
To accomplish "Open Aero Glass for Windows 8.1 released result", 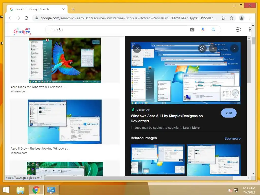I will coord(38,87).
